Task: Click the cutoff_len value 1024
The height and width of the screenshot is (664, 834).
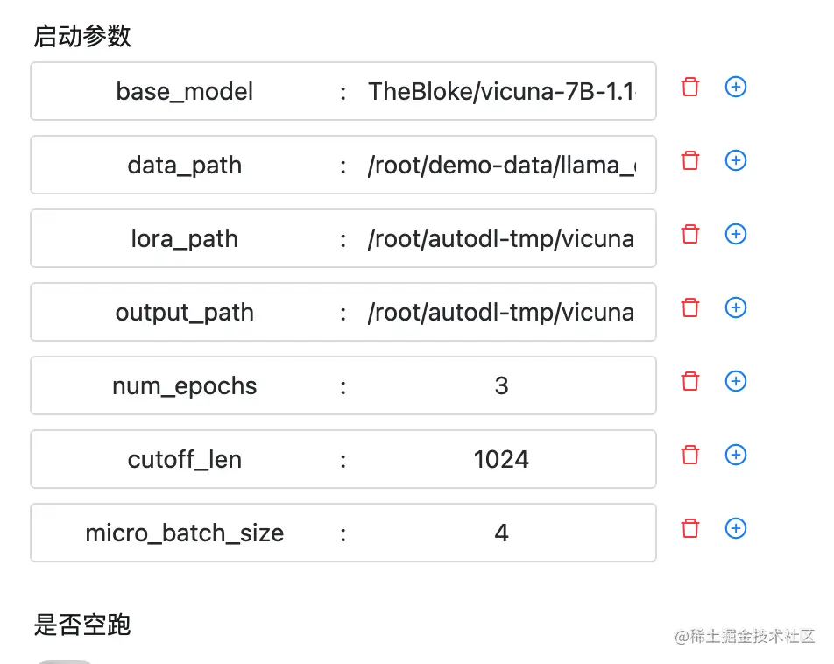Action: tap(501, 459)
